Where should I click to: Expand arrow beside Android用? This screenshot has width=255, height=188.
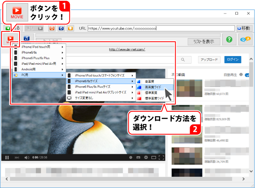click(x=62, y=70)
